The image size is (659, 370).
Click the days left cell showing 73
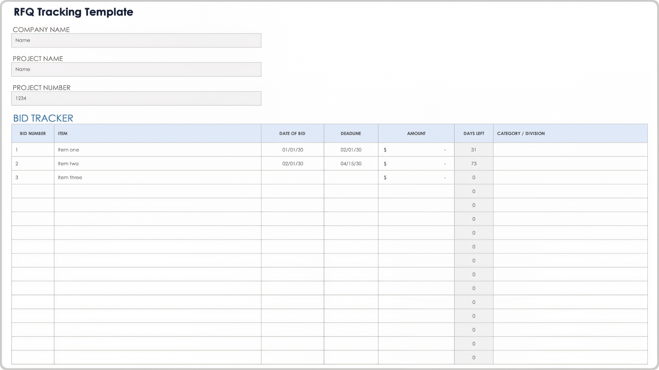(474, 164)
